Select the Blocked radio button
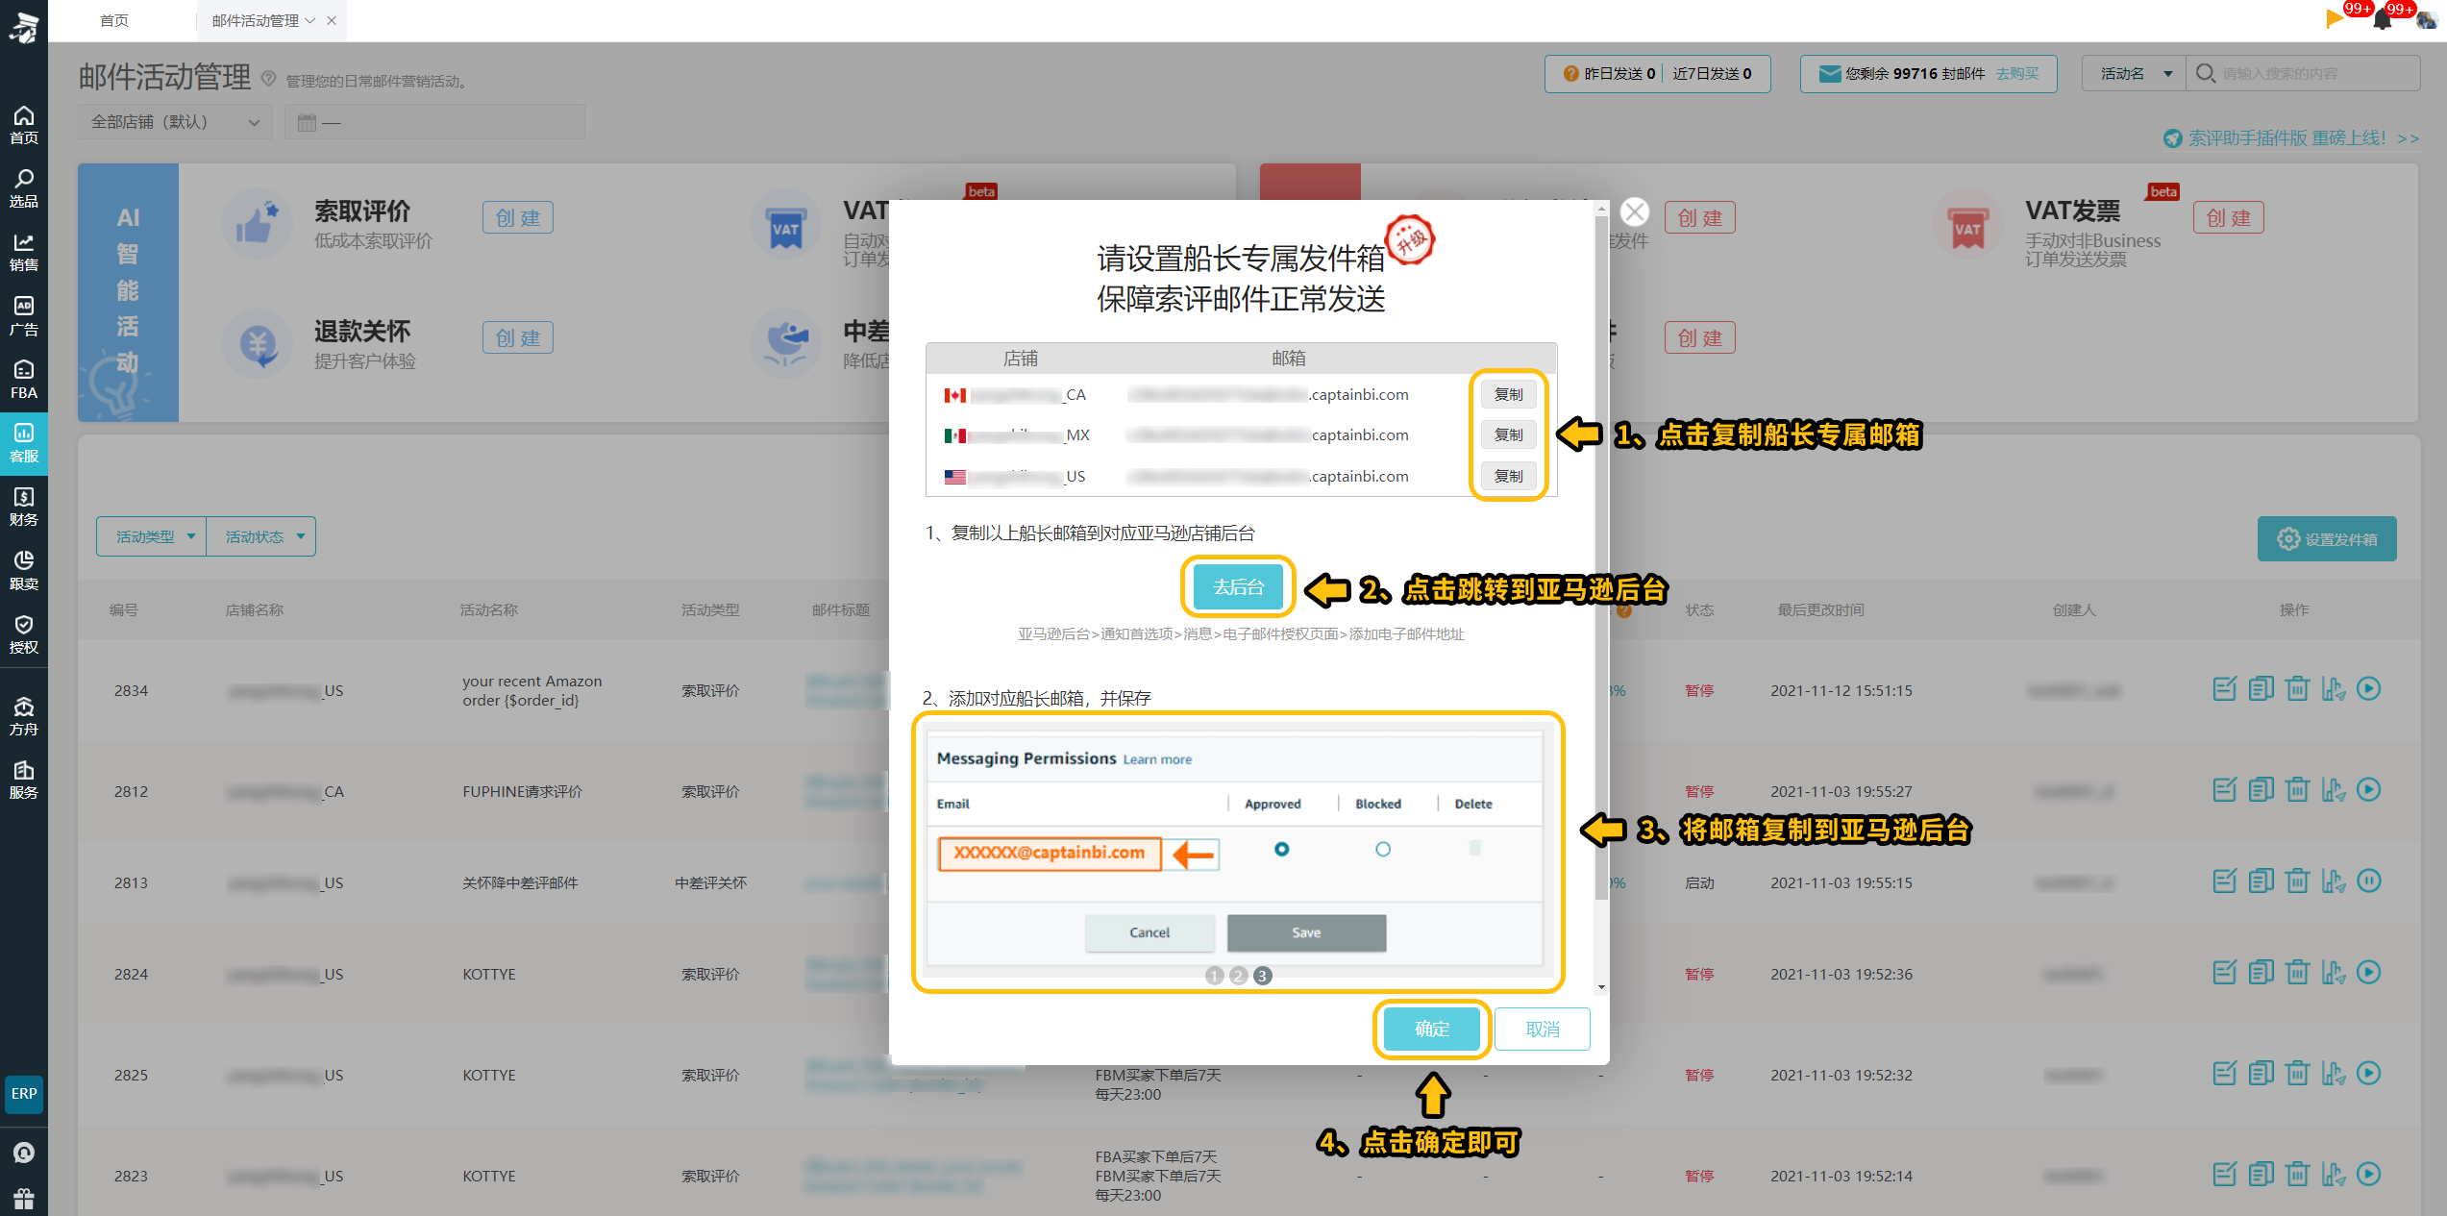This screenshot has height=1216, width=2447. pos(1382,849)
